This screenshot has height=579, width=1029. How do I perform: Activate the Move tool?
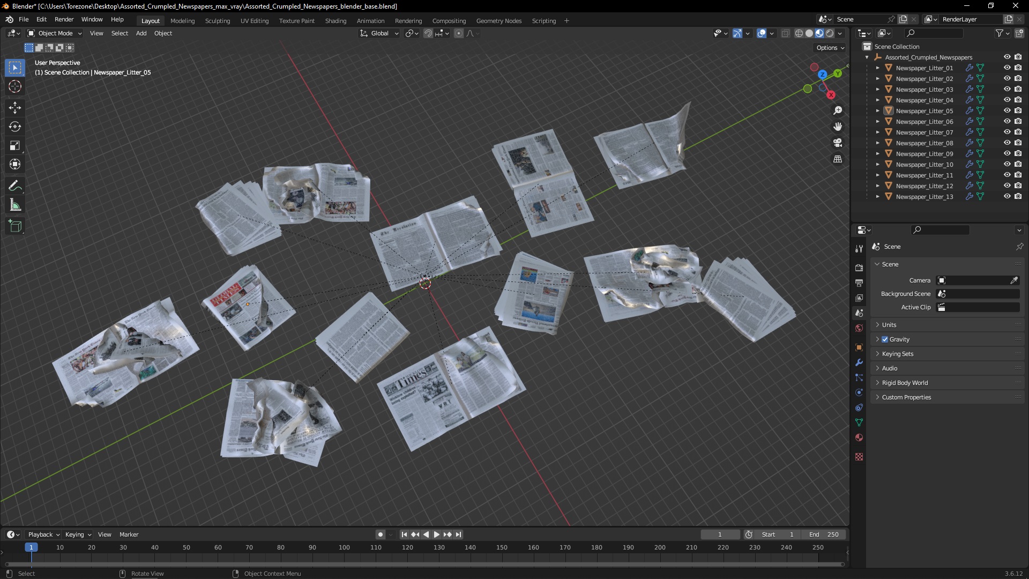tap(15, 108)
